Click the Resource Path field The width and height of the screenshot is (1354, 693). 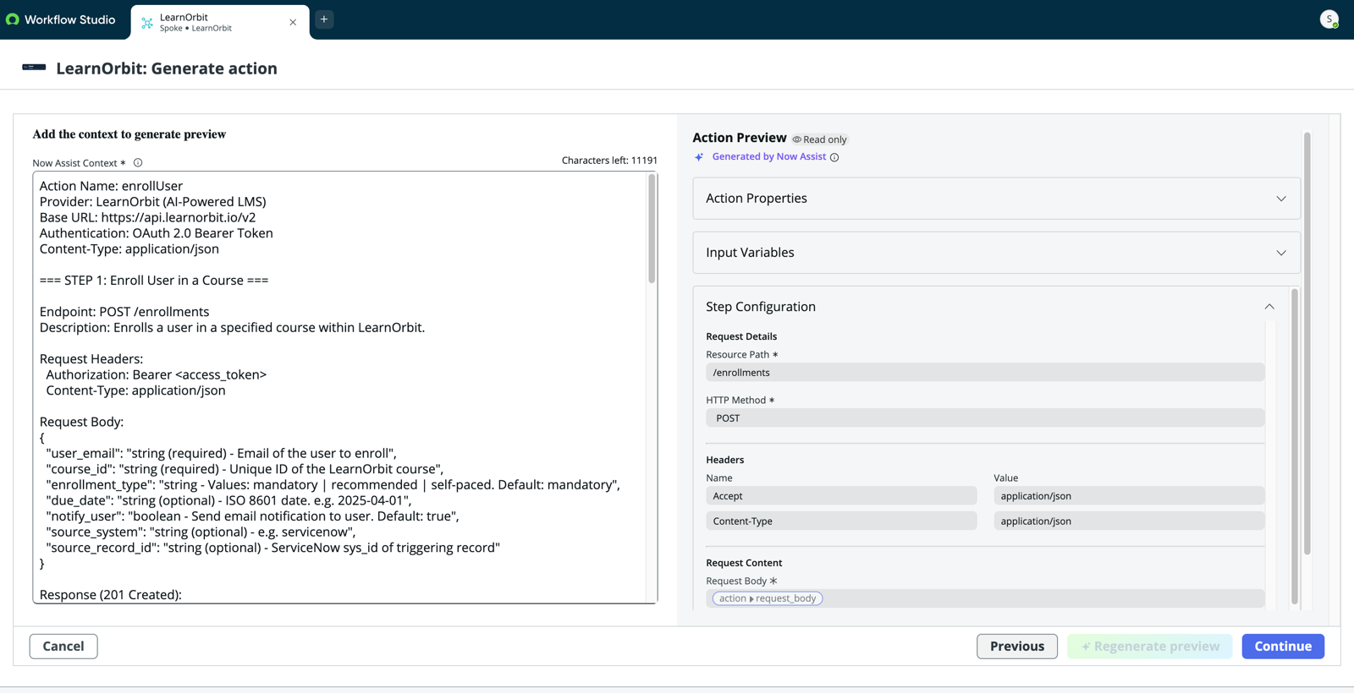pyautogui.click(x=985, y=373)
